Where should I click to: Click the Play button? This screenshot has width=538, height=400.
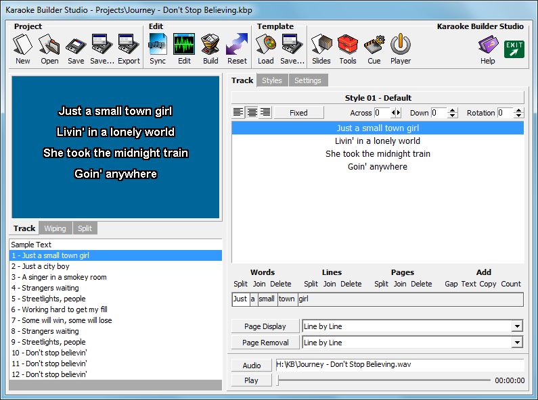(x=252, y=380)
